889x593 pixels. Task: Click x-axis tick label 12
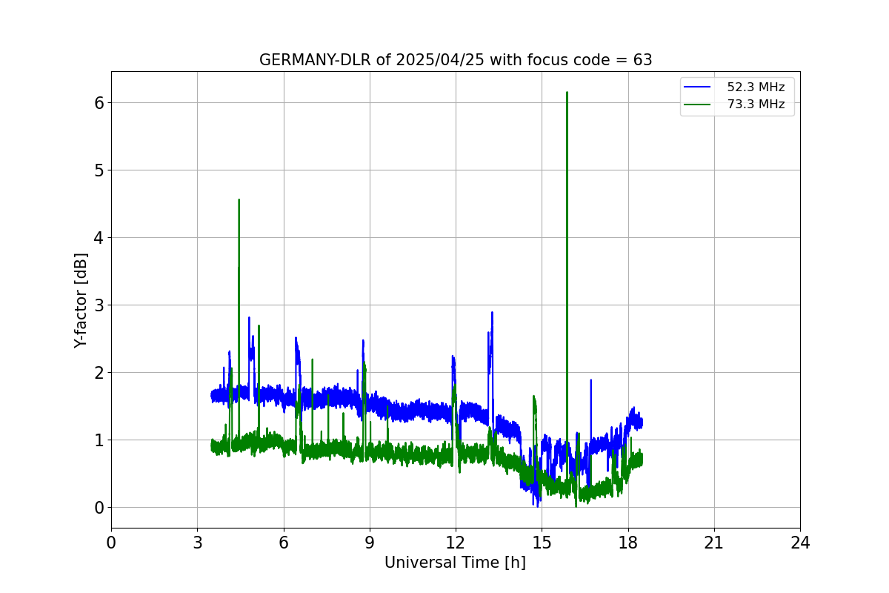point(456,543)
